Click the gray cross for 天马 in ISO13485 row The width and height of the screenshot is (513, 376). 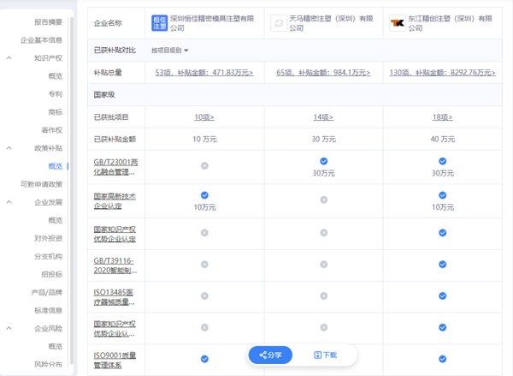[323, 296]
